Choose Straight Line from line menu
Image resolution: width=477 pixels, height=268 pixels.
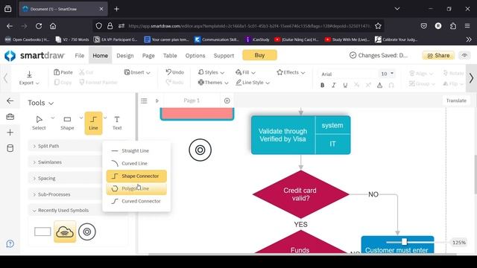[136, 150]
